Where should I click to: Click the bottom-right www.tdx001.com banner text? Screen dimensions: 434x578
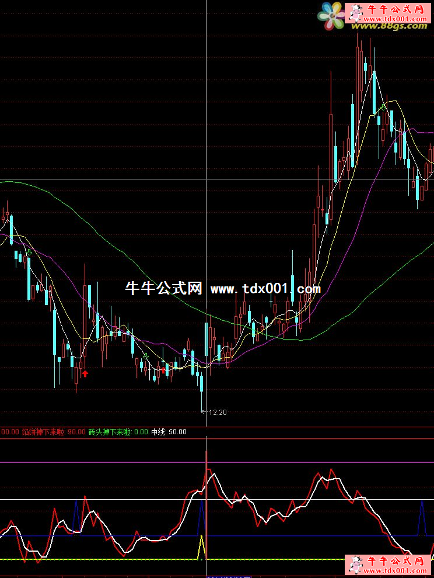click(x=397, y=570)
